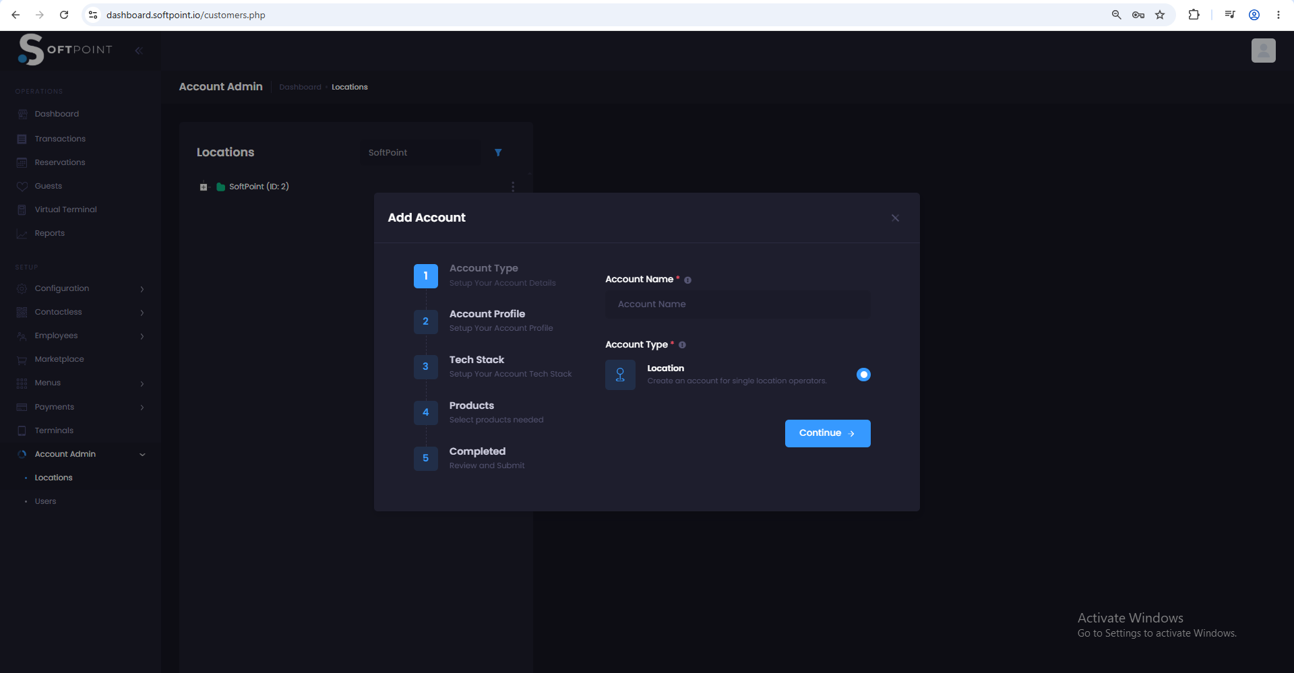The width and height of the screenshot is (1294, 673).
Task: Expand the Contactless submenu
Action: click(142, 313)
